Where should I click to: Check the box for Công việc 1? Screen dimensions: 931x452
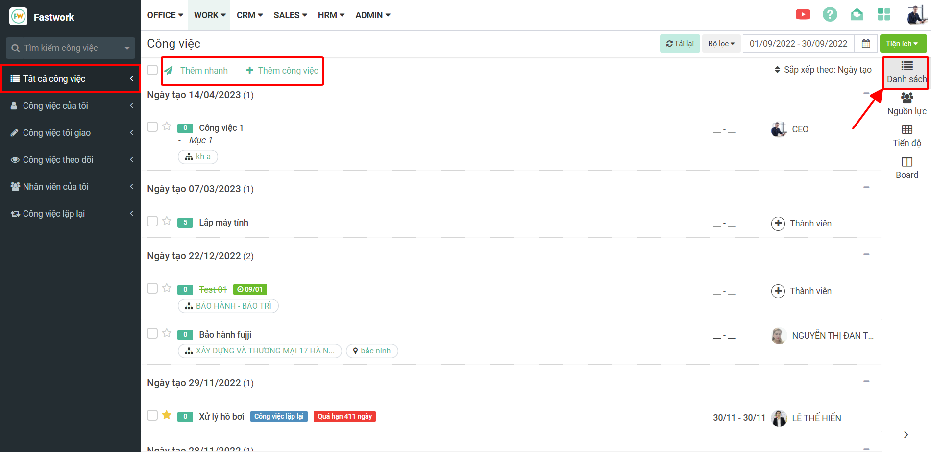[x=152, y=127]
